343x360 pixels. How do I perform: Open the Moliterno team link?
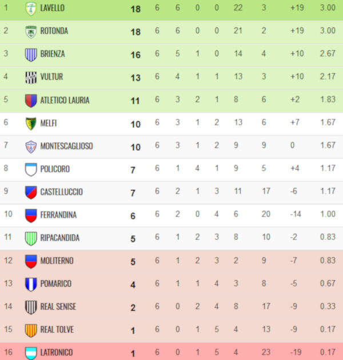[x=57, y=261]
